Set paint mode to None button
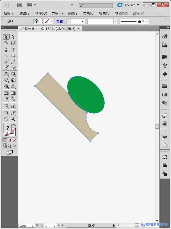Viewport: 171px width, 229px height. click(14, 140)
